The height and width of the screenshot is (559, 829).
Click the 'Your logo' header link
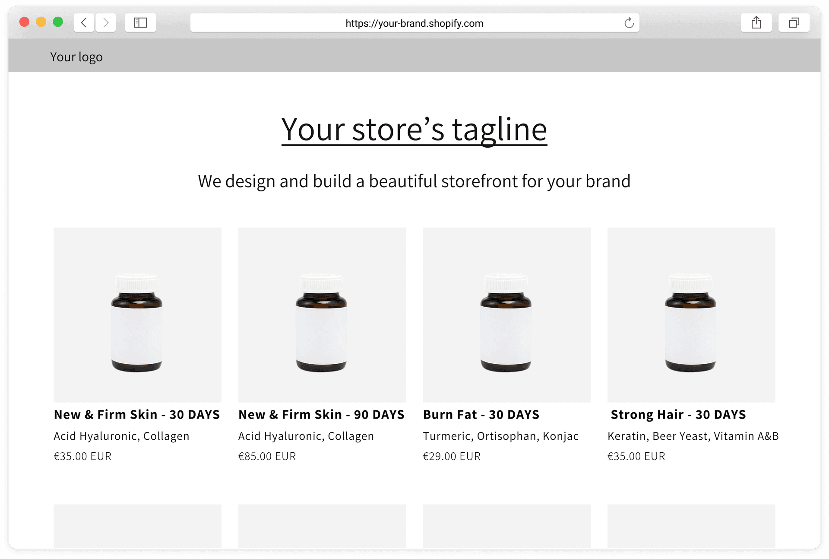tap(76, 56)
